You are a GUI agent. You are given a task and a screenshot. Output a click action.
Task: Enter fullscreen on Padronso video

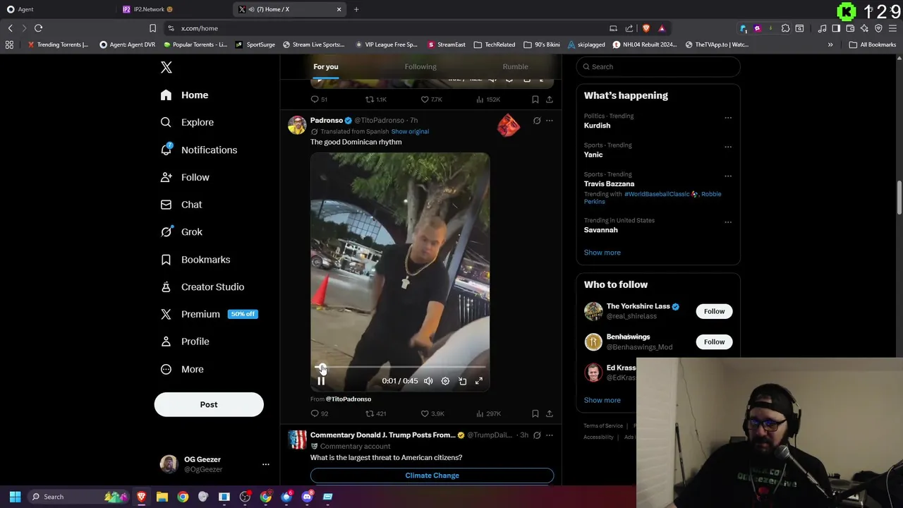[478, 381]
